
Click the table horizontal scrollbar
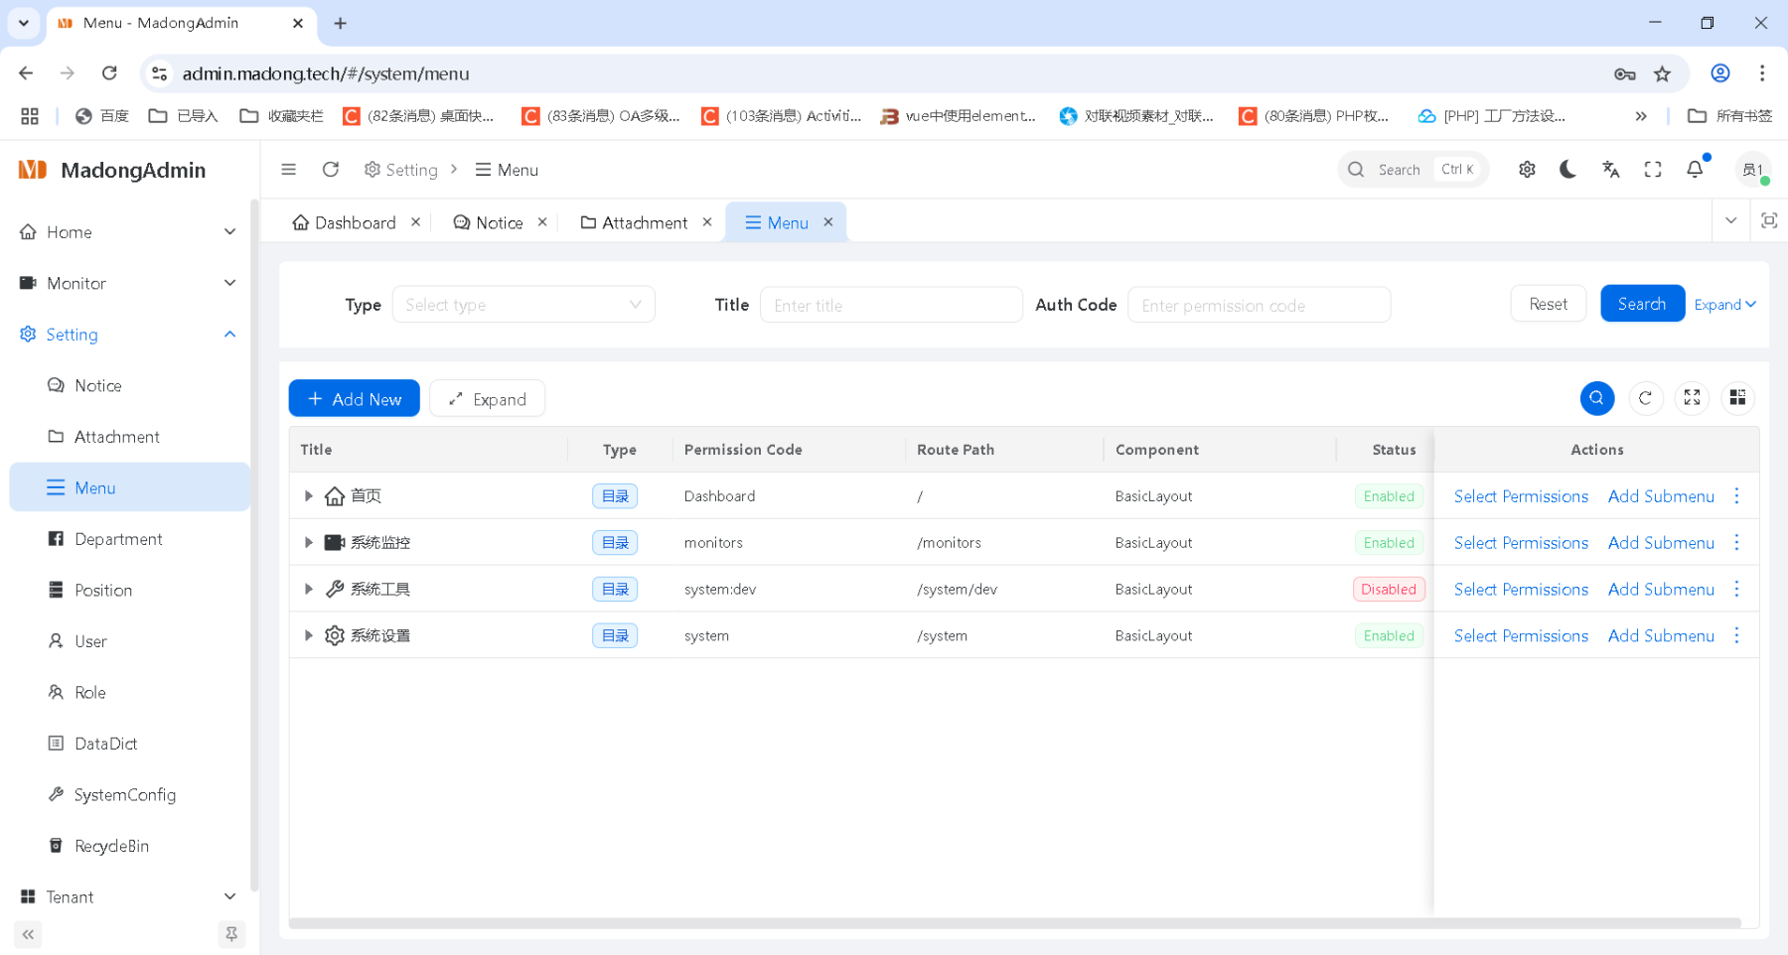pos(1014,923)
